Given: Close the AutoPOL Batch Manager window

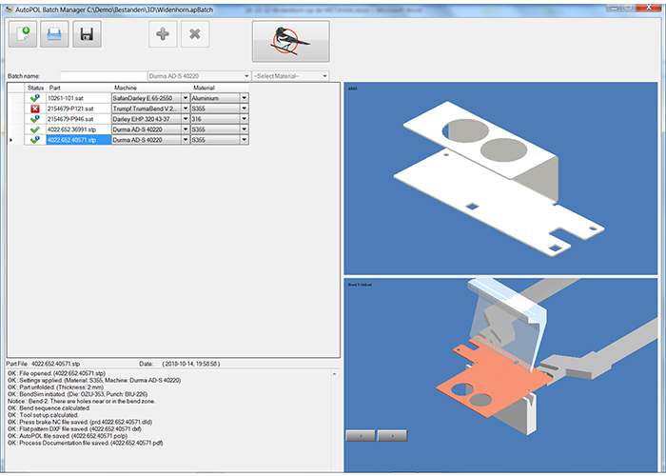Looking at the screenshot, I should [x=649, y=8].
